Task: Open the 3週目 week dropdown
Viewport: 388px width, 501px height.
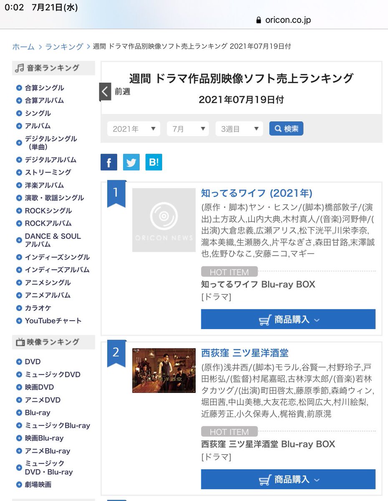Action: (x=239, y=129)
